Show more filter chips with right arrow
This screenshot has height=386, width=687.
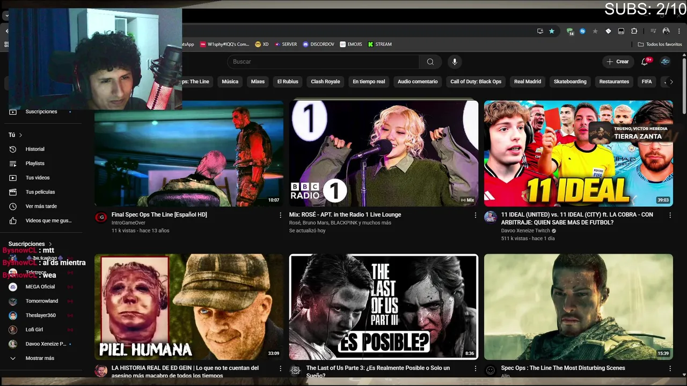point(671,81)
